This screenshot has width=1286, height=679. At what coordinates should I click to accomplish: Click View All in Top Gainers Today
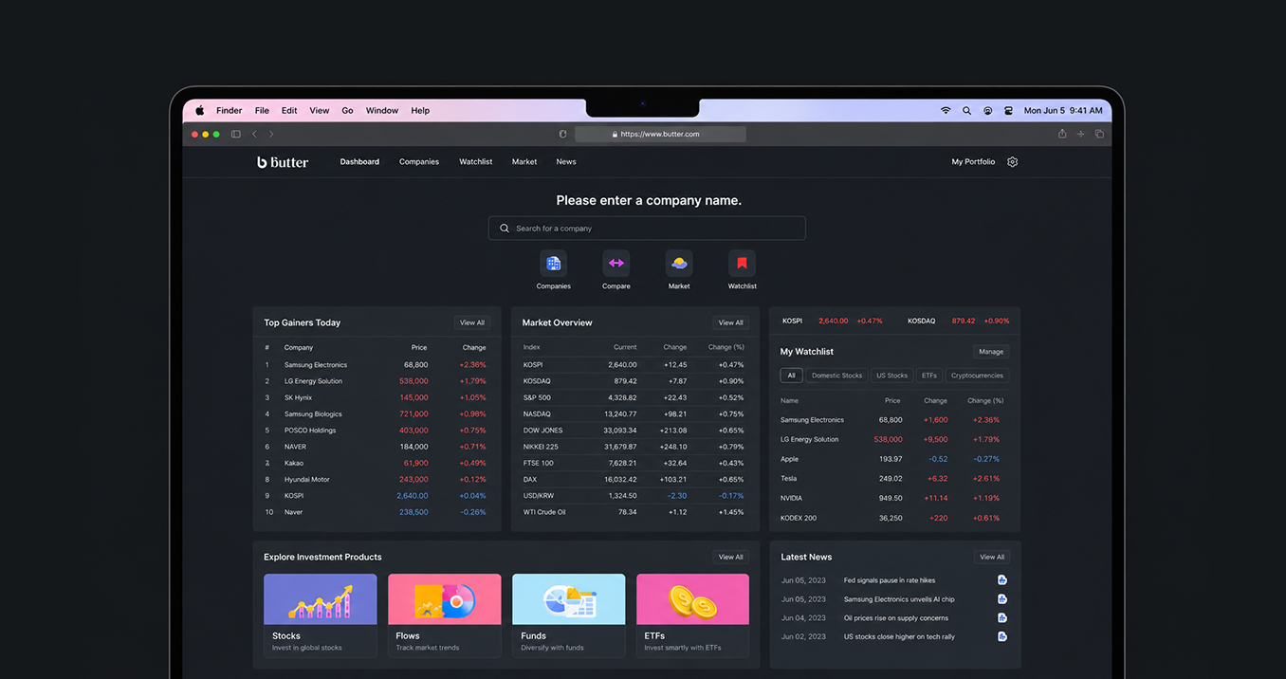point(472,323)
